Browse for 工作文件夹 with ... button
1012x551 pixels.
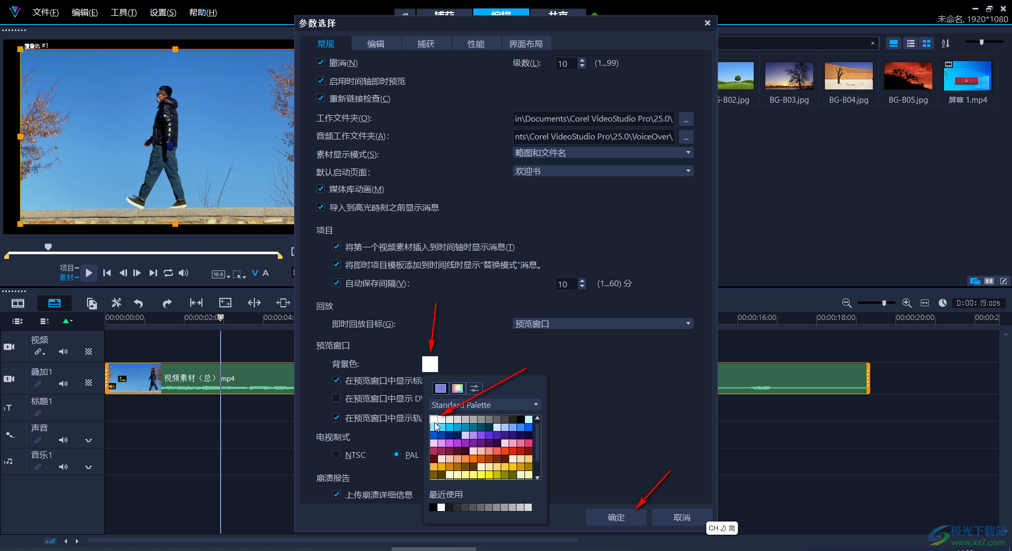pyautogui.click(x=686, y=119)
